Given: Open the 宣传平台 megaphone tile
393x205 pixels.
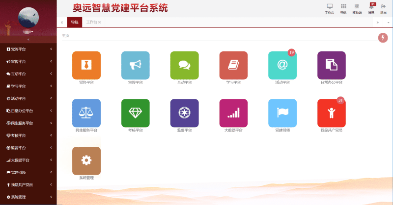Looking at the screenshot, I should [135, 65].
